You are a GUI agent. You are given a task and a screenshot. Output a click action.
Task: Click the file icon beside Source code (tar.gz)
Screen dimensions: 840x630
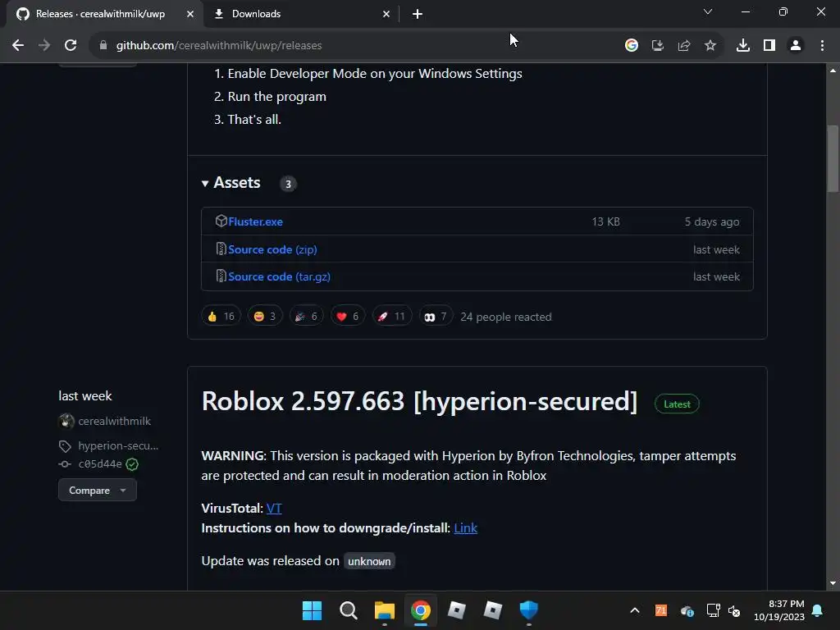tap(221, 276)
